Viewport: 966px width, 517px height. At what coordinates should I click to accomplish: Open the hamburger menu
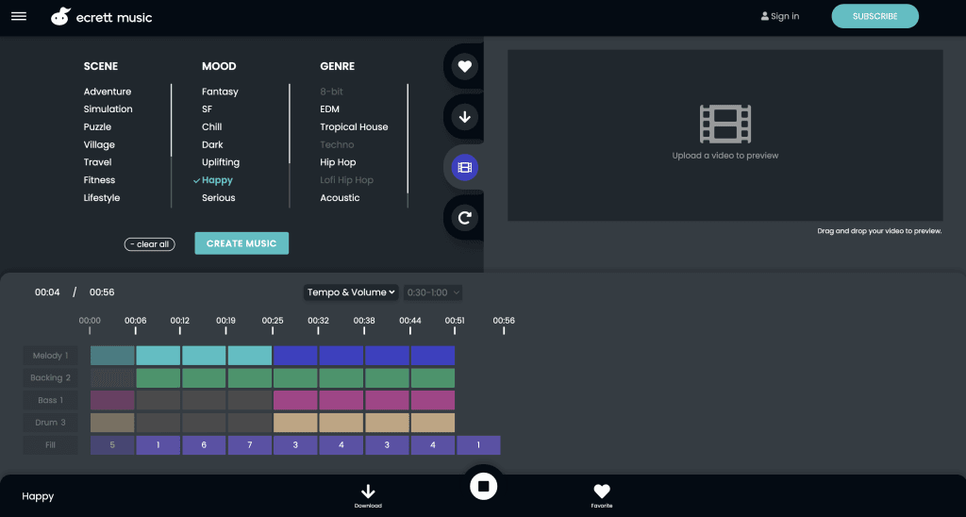coord(19,16)
